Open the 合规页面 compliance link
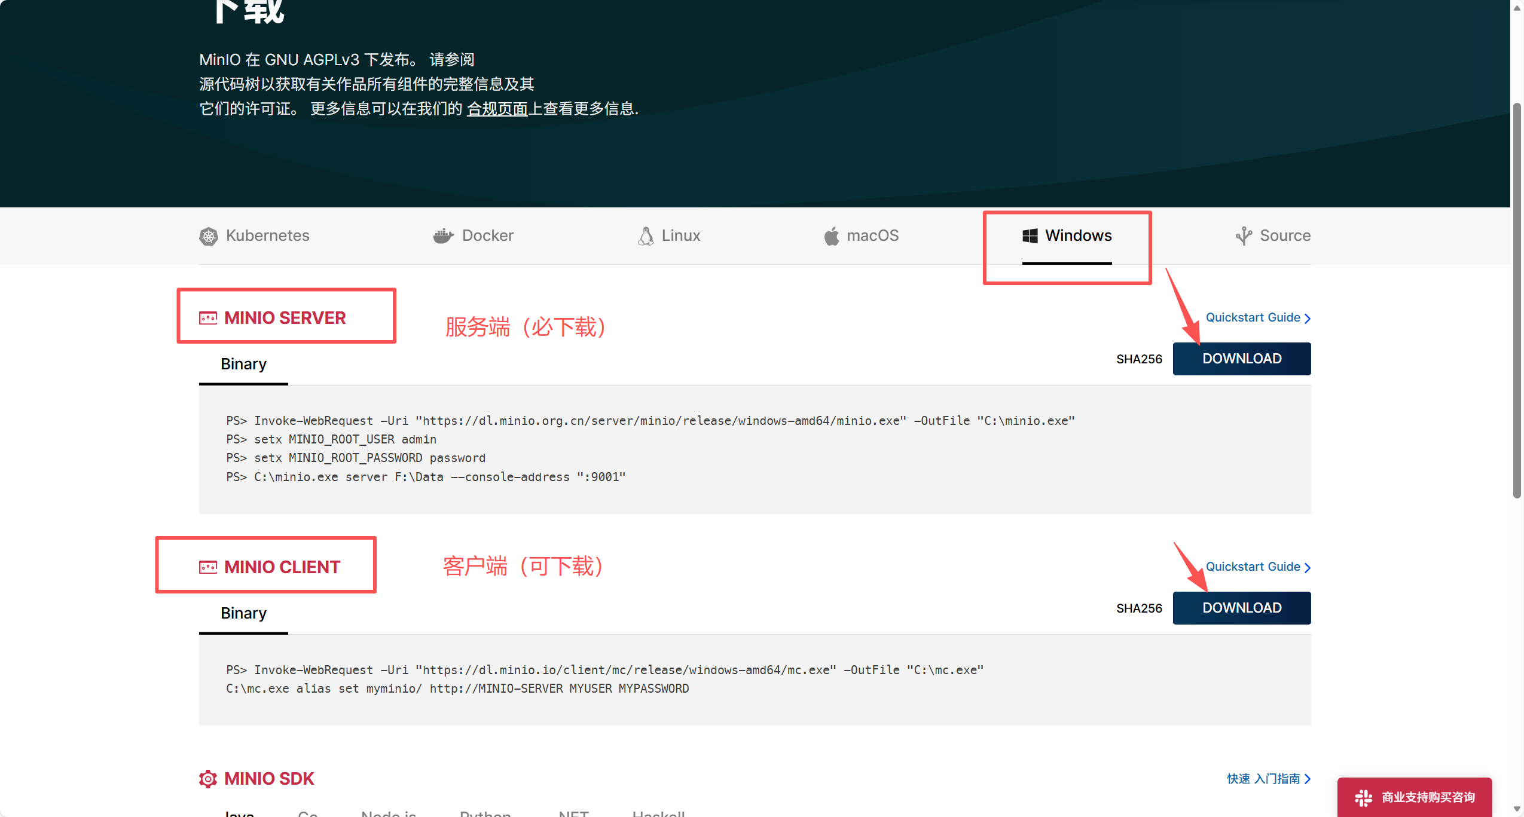The image size is (1524, 817). [x=497, y=109]
